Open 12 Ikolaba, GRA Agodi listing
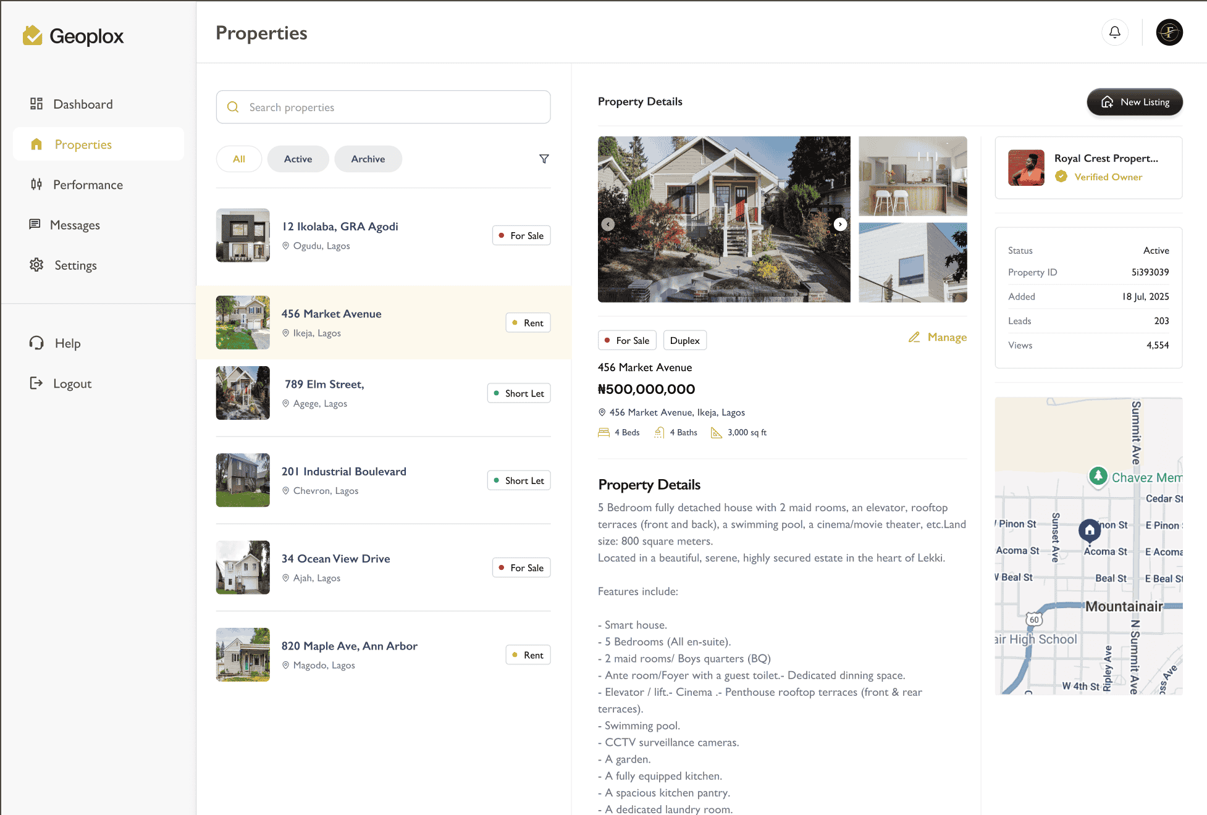The width and height of the screenshot is (1207, 815). [383, 235]
